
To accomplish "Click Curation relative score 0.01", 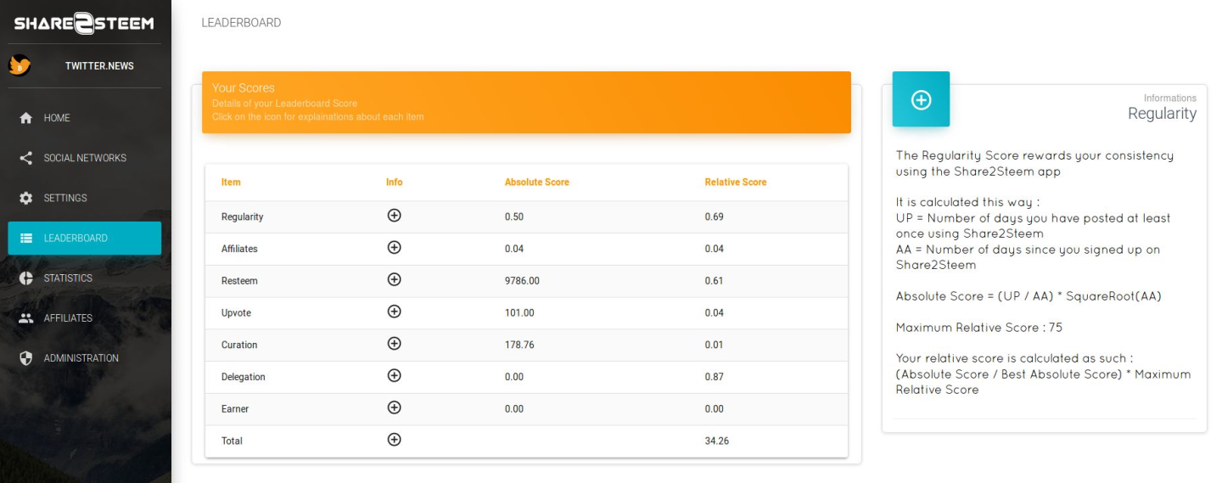I will click(x=715, y=345).
